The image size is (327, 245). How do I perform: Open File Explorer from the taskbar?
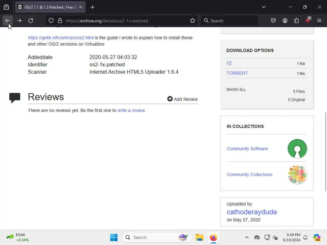point(199,237)
